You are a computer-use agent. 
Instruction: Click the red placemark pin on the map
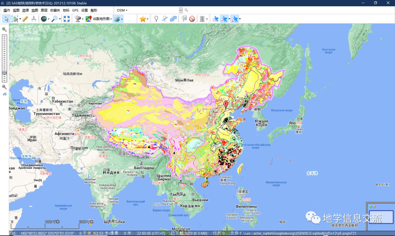226,104
